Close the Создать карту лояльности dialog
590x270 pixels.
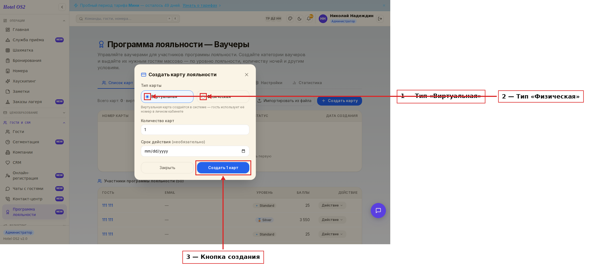(x=247, y=75)
